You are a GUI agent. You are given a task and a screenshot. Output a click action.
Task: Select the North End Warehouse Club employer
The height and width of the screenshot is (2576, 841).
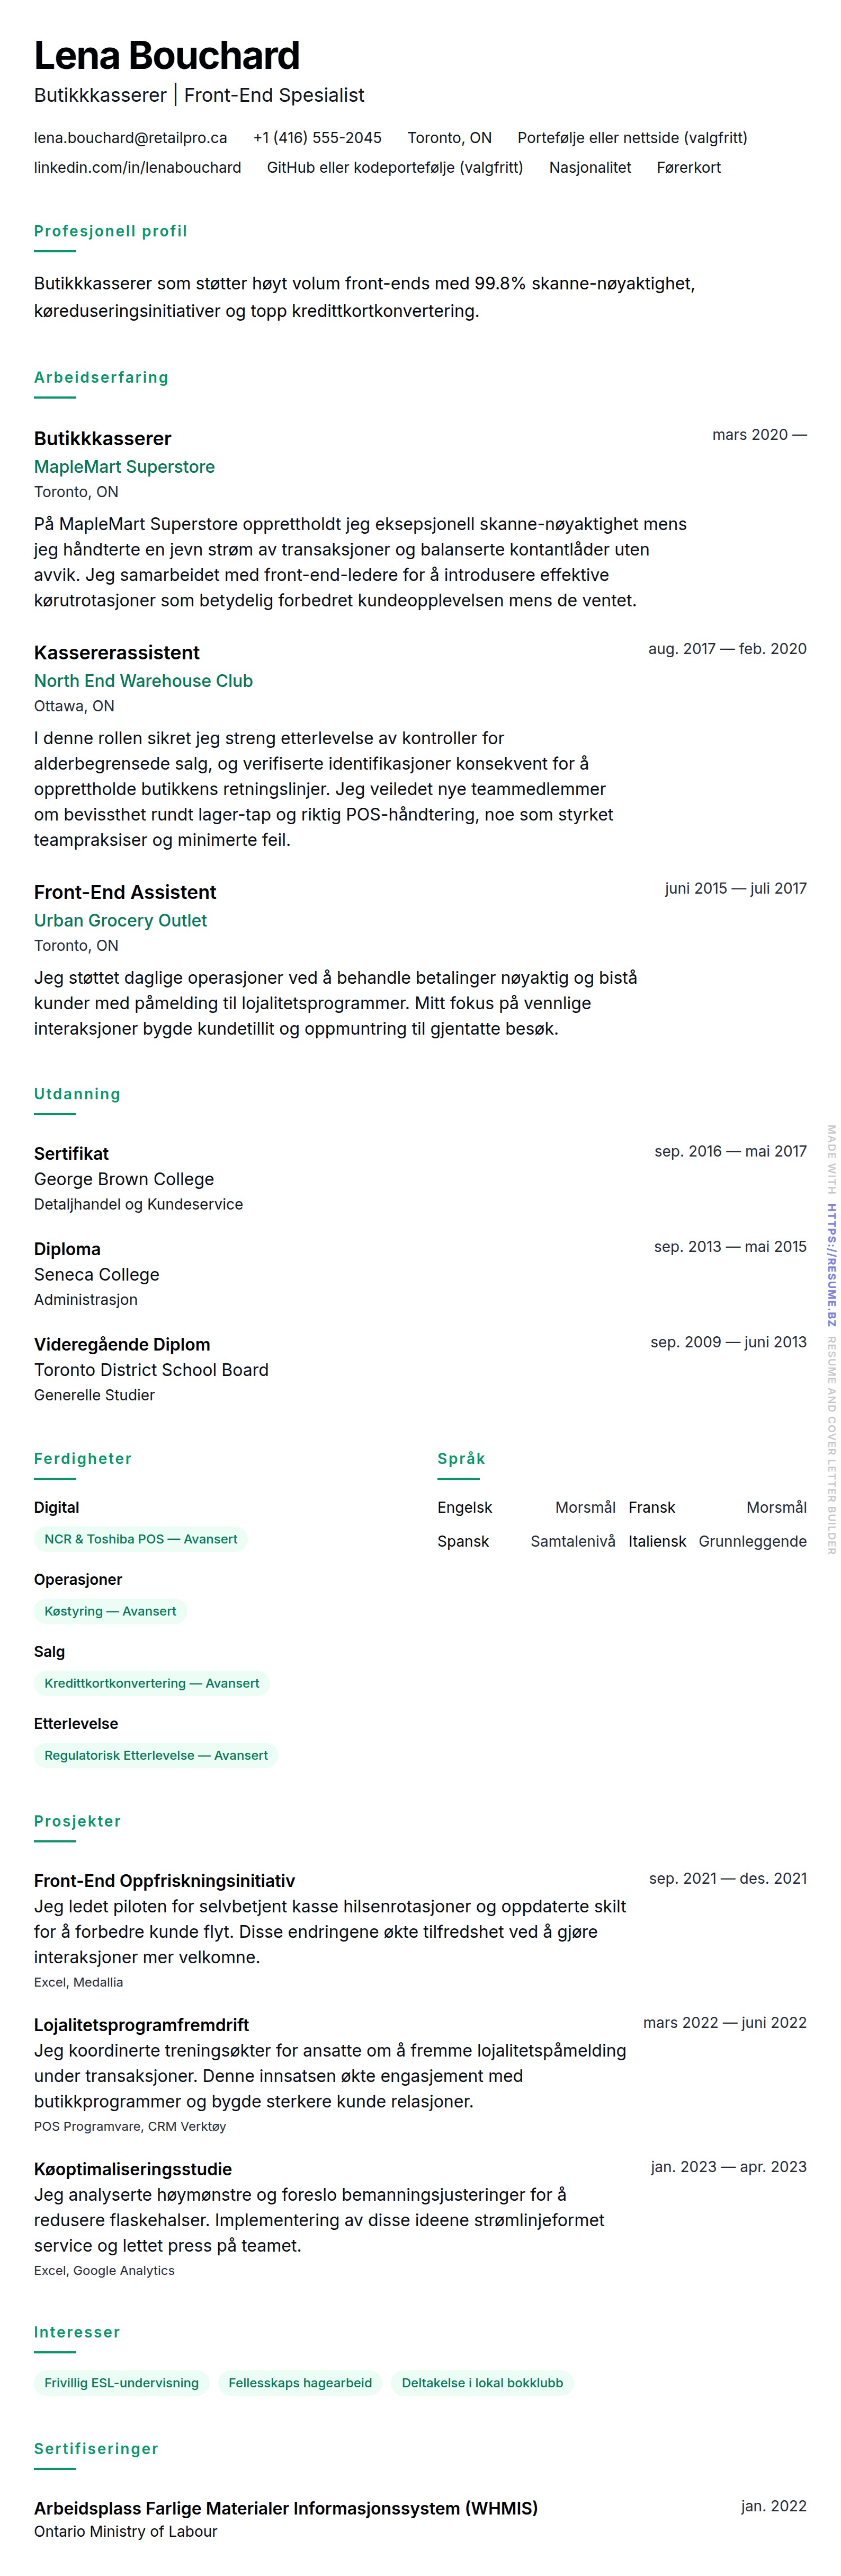coord(143,681)
